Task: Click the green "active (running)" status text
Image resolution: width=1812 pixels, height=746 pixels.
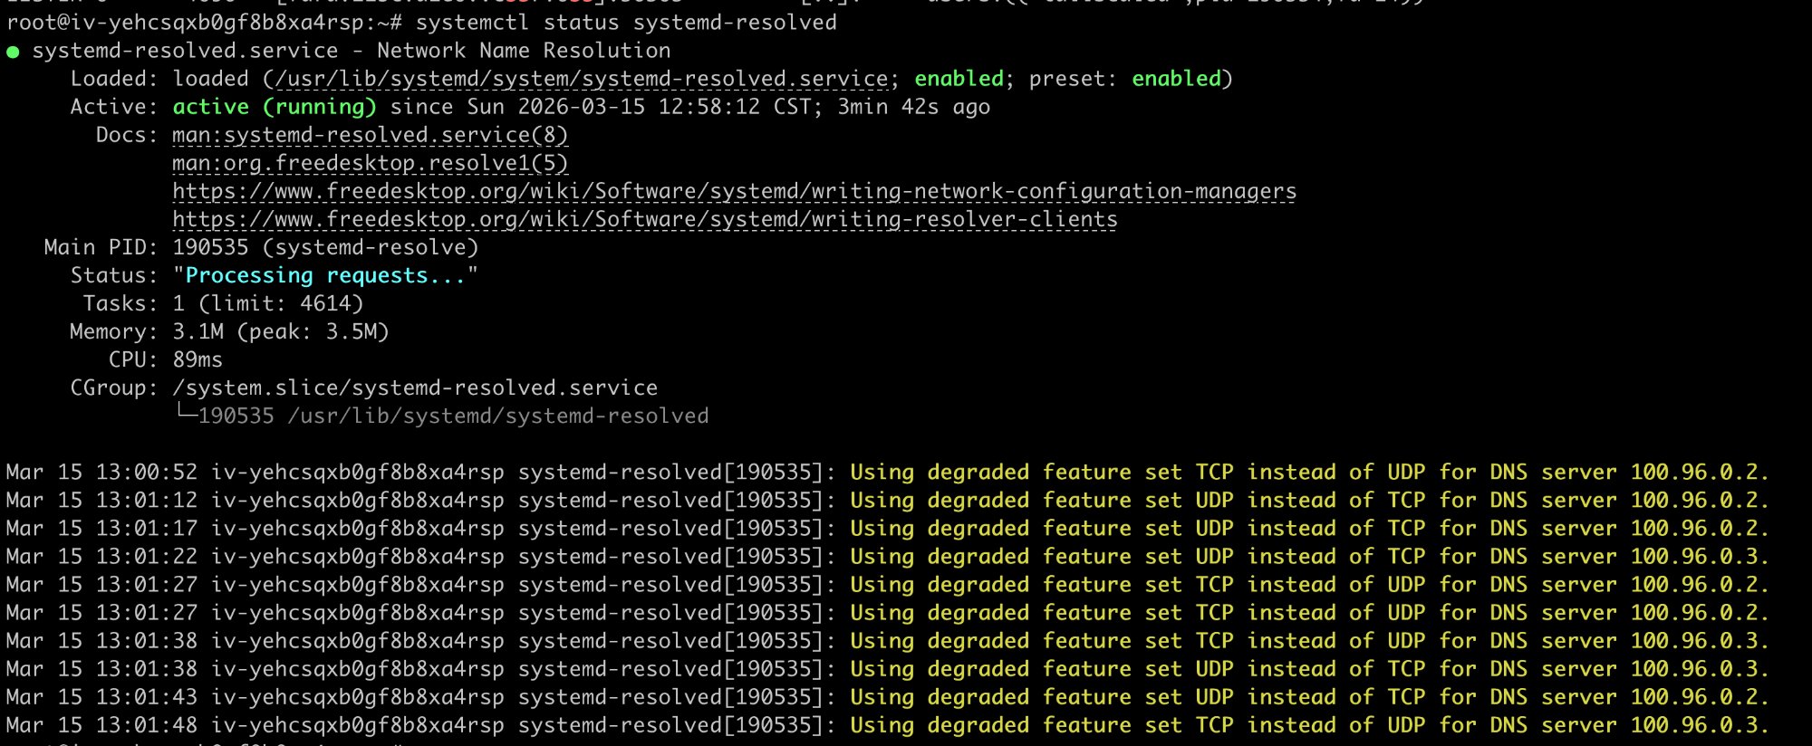Action: 275,107
